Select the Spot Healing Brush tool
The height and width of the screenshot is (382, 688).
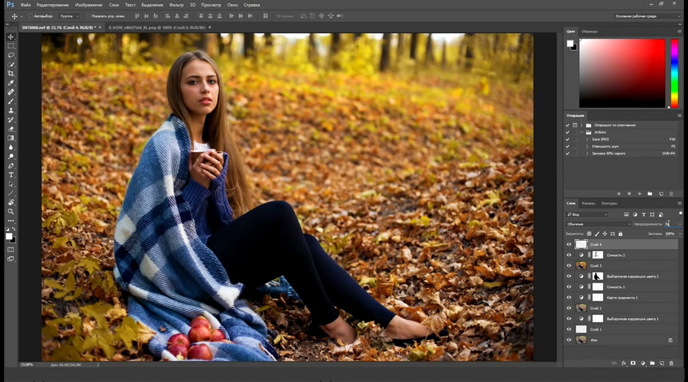pyautogui.click(x=11, y=92)
